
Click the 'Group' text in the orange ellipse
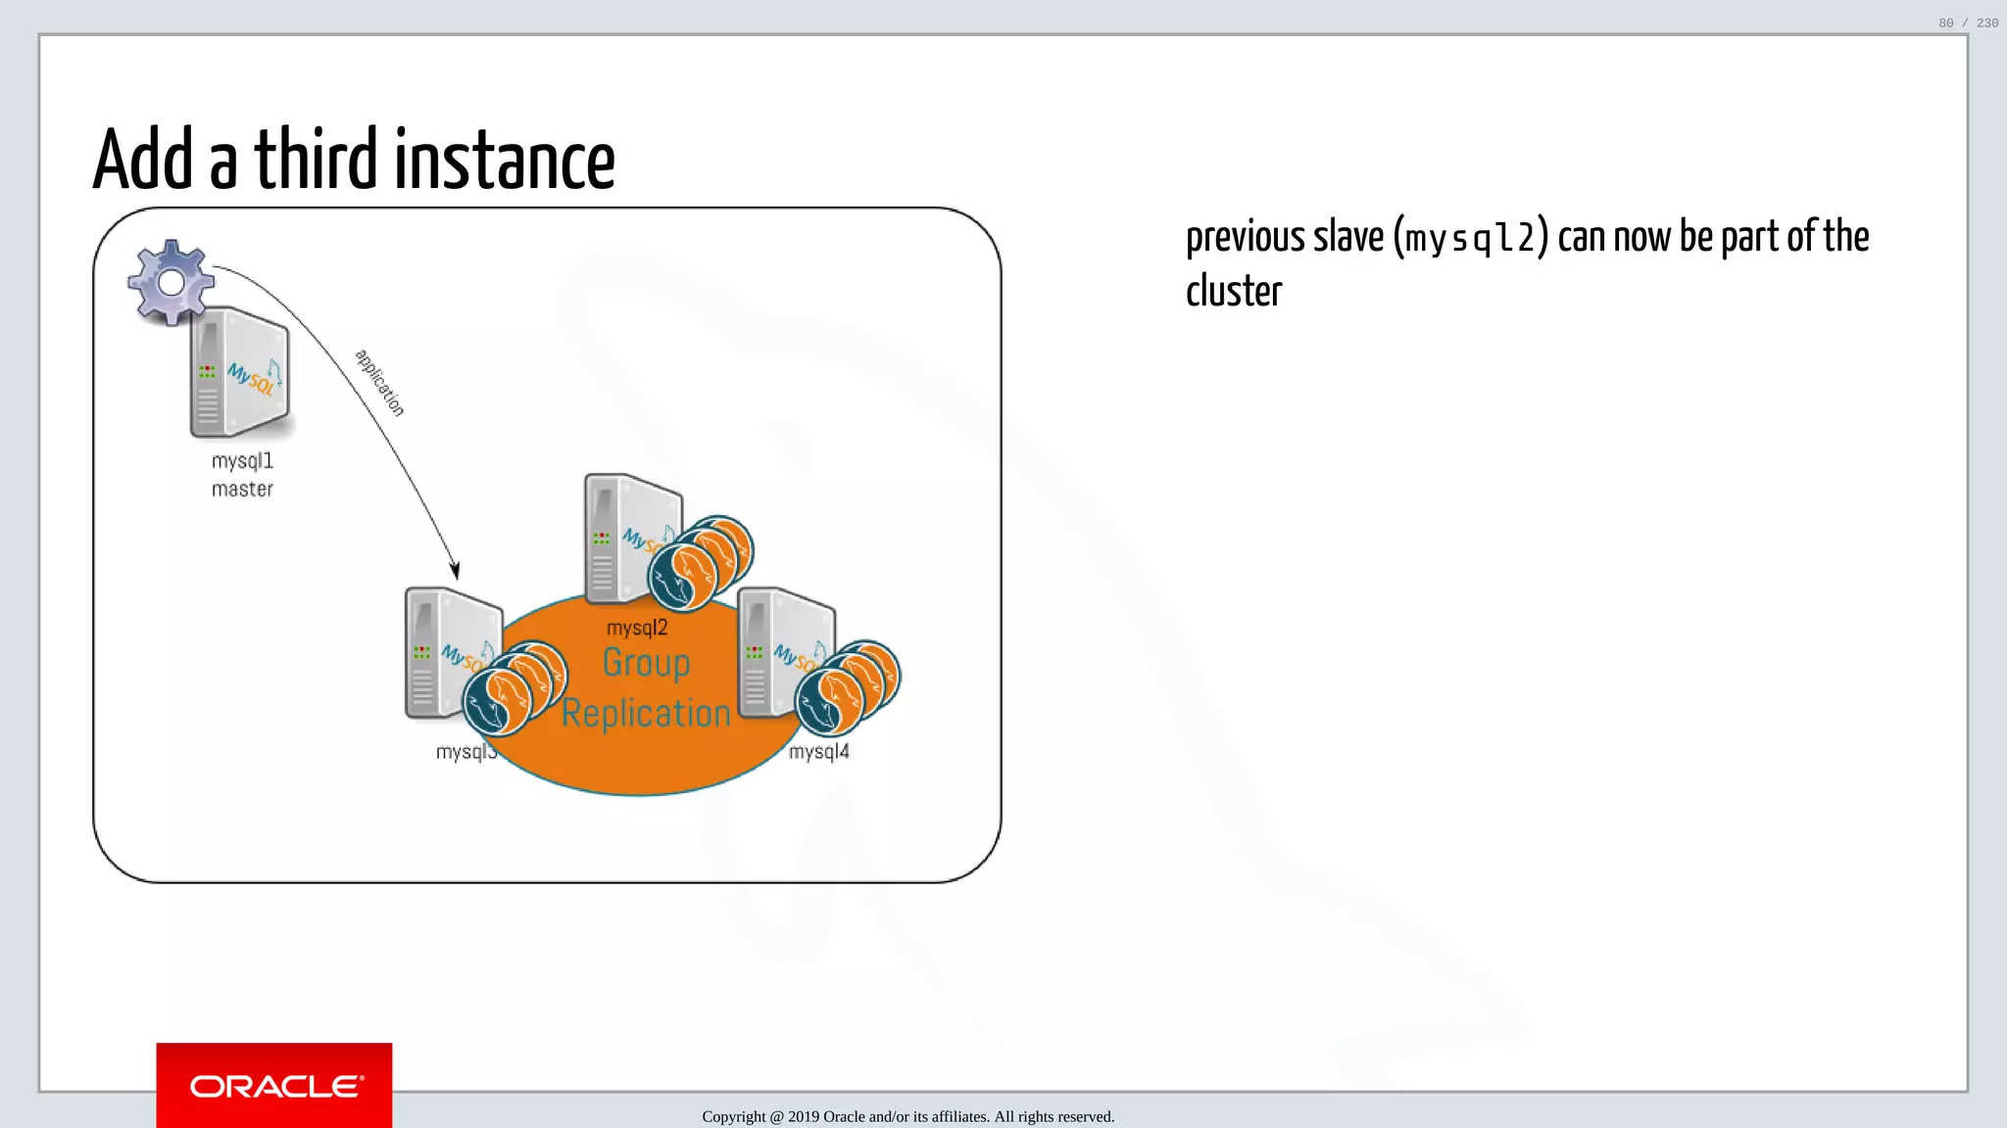[x=647, y=663]
